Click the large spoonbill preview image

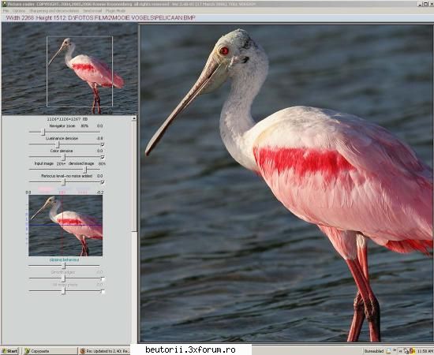coord(286,184)
